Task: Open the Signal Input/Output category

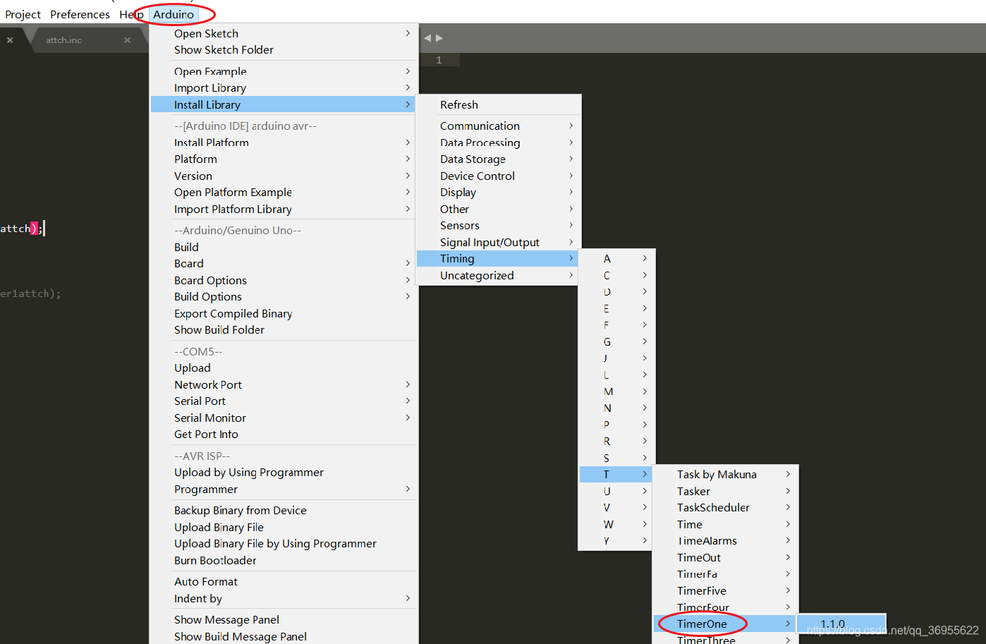Action: [x=498, y=243]
